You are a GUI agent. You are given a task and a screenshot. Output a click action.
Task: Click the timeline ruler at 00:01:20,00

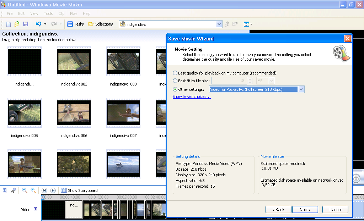coord(98,197)
